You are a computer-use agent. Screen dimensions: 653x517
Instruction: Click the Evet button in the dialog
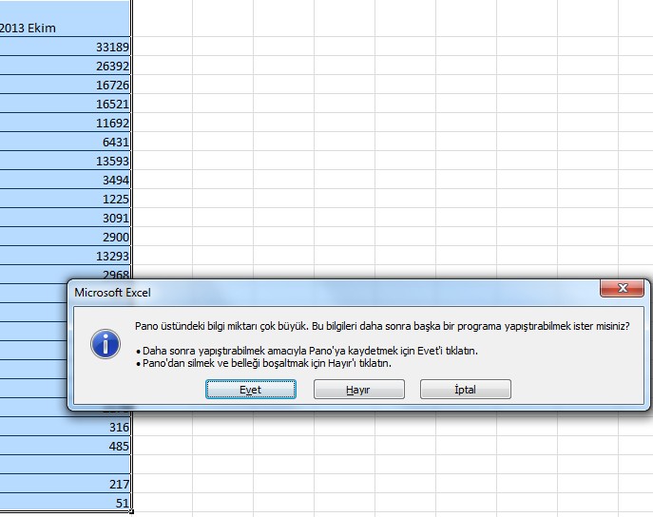(x=251, y=390)
